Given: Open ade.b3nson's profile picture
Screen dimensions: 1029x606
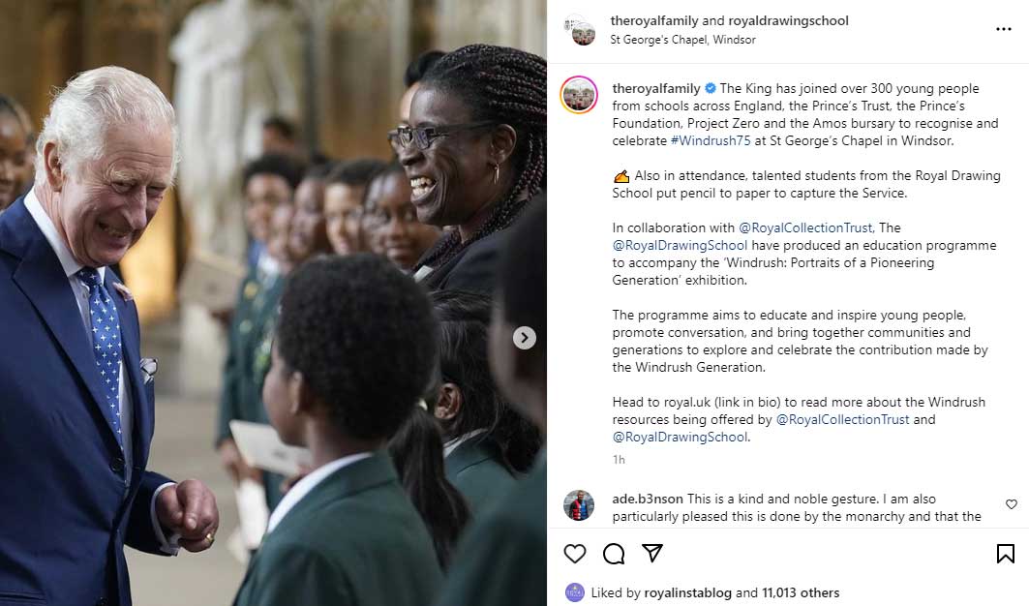Looking at the screenshot, I should click(x=579, y=505).
